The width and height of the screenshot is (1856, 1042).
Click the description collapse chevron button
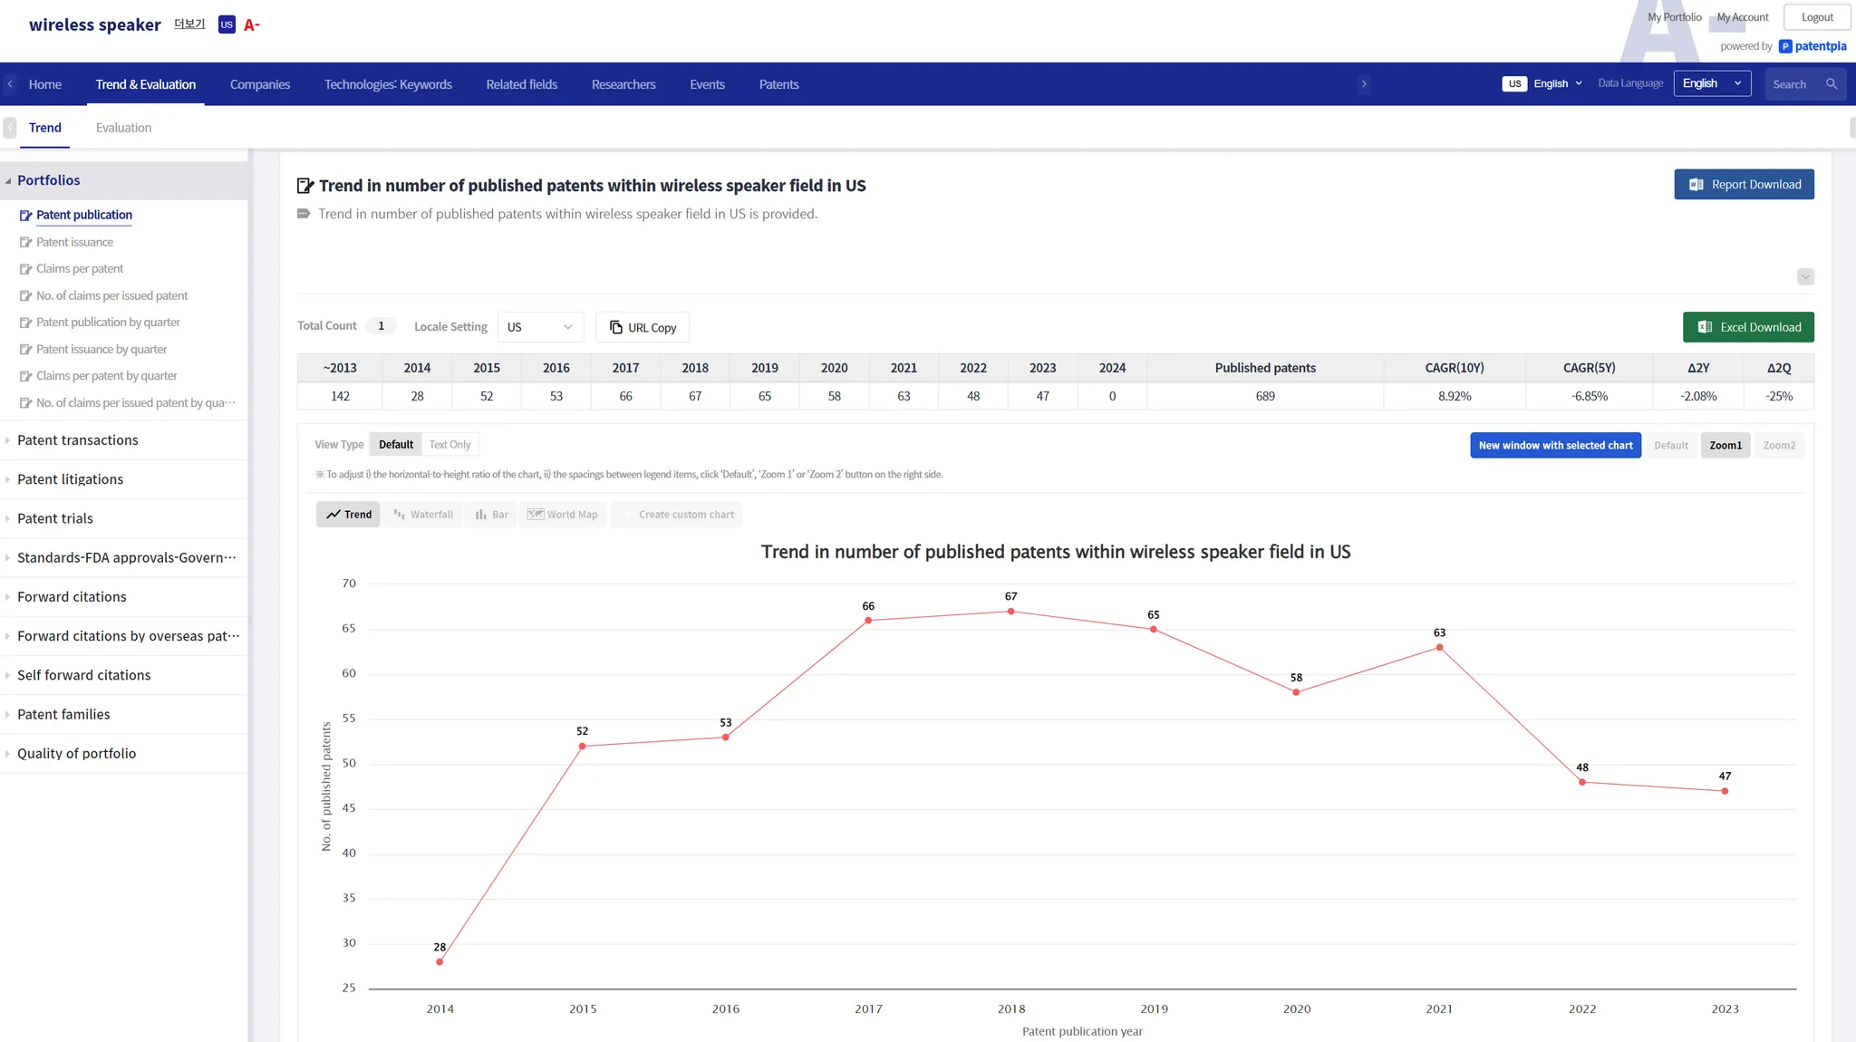click(x=1805, y=277)
